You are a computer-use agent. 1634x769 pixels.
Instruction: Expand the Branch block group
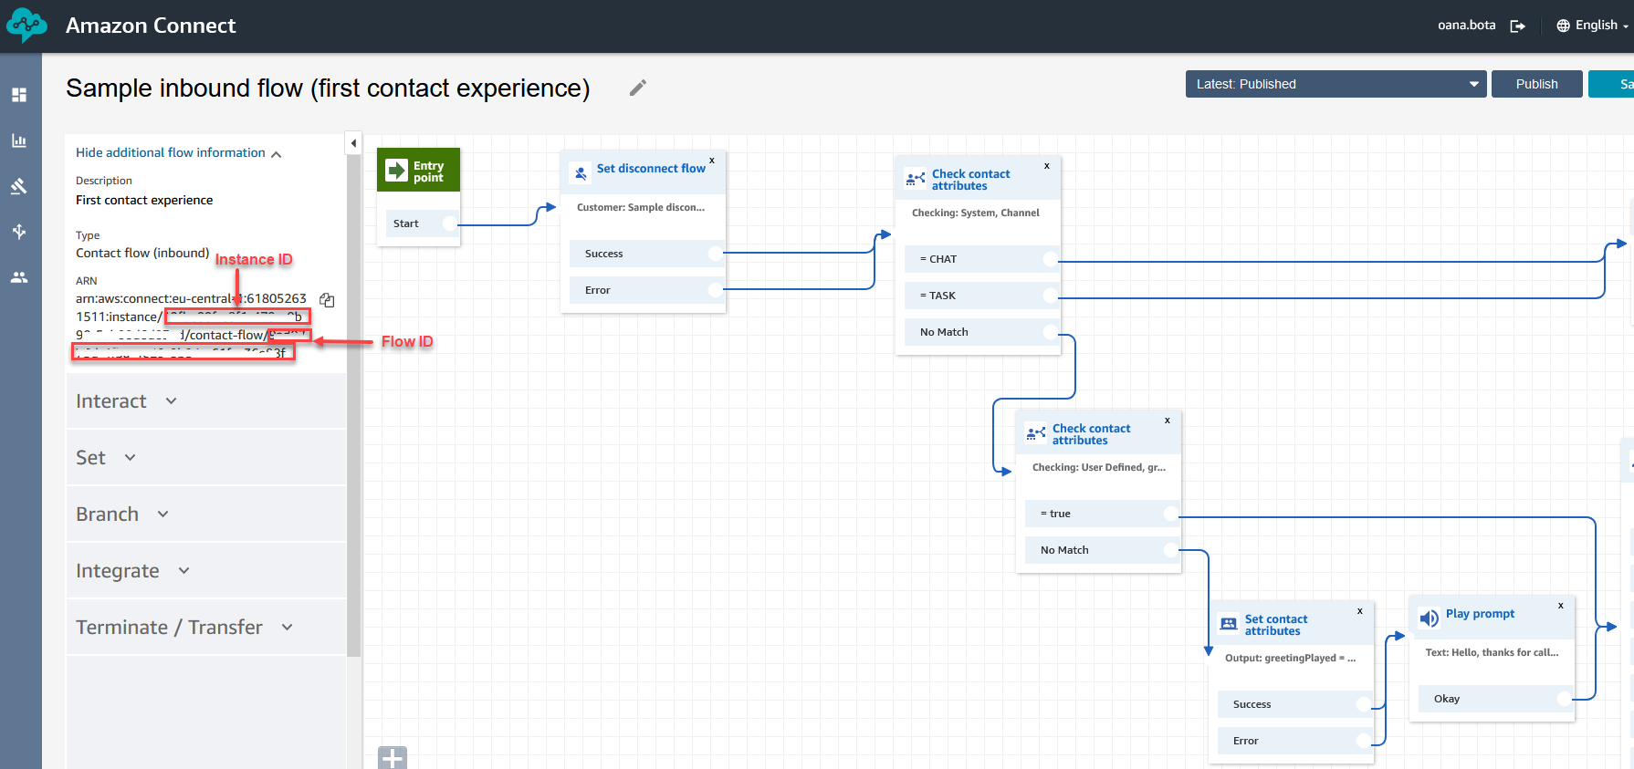point(206,514)
